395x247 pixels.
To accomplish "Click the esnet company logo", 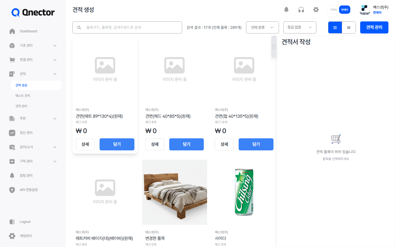I will (x=365, y=10).
